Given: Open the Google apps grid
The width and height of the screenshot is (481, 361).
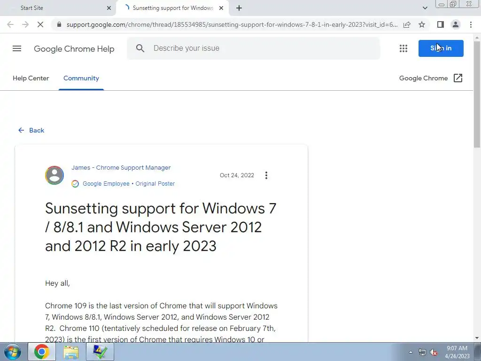Looking at the screenshot, I should tap(403, 48).
